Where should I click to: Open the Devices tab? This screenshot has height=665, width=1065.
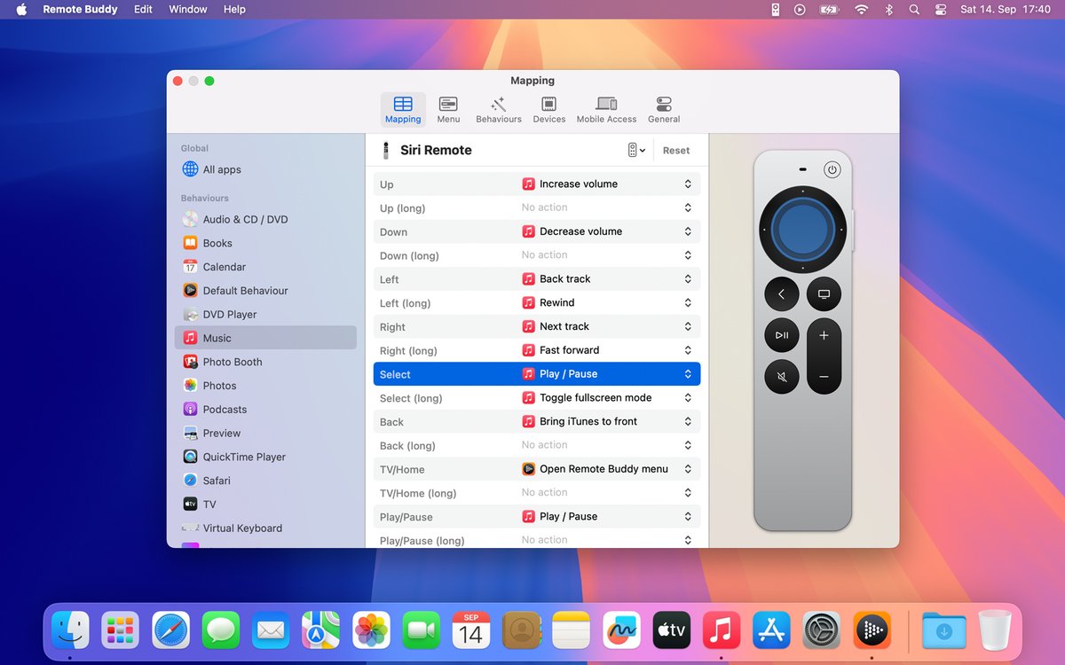click(x=549, y=110)
